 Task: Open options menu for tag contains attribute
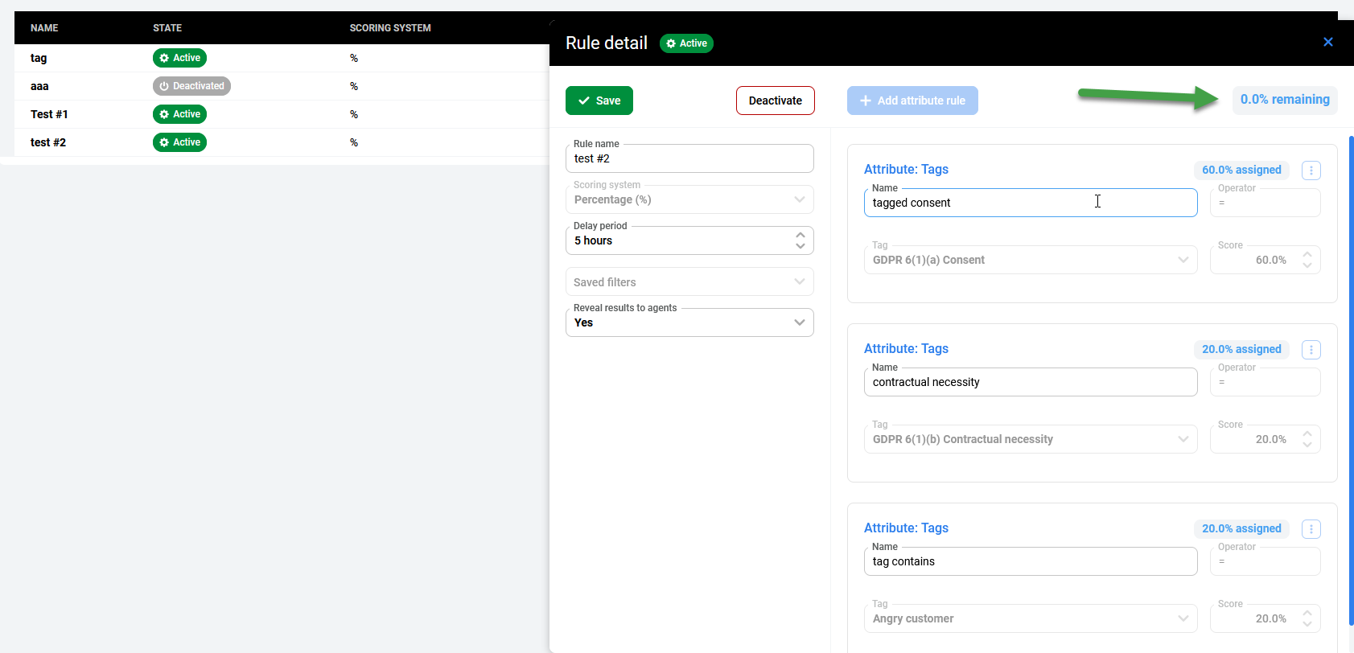[x=1311, y=529]
